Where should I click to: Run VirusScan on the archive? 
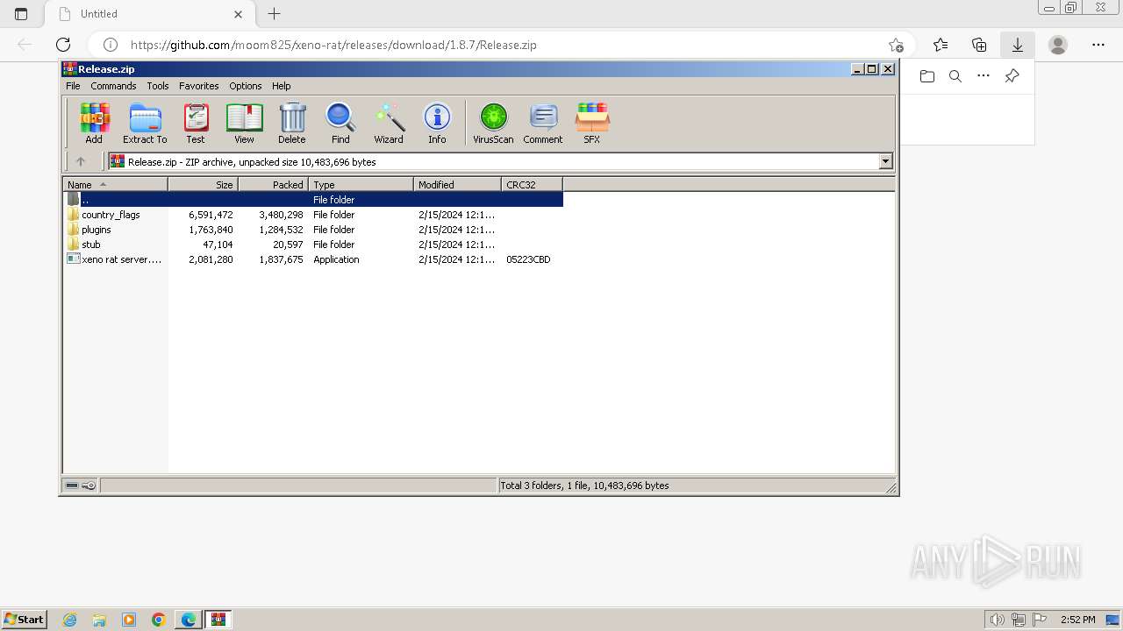tap(493, 123)
